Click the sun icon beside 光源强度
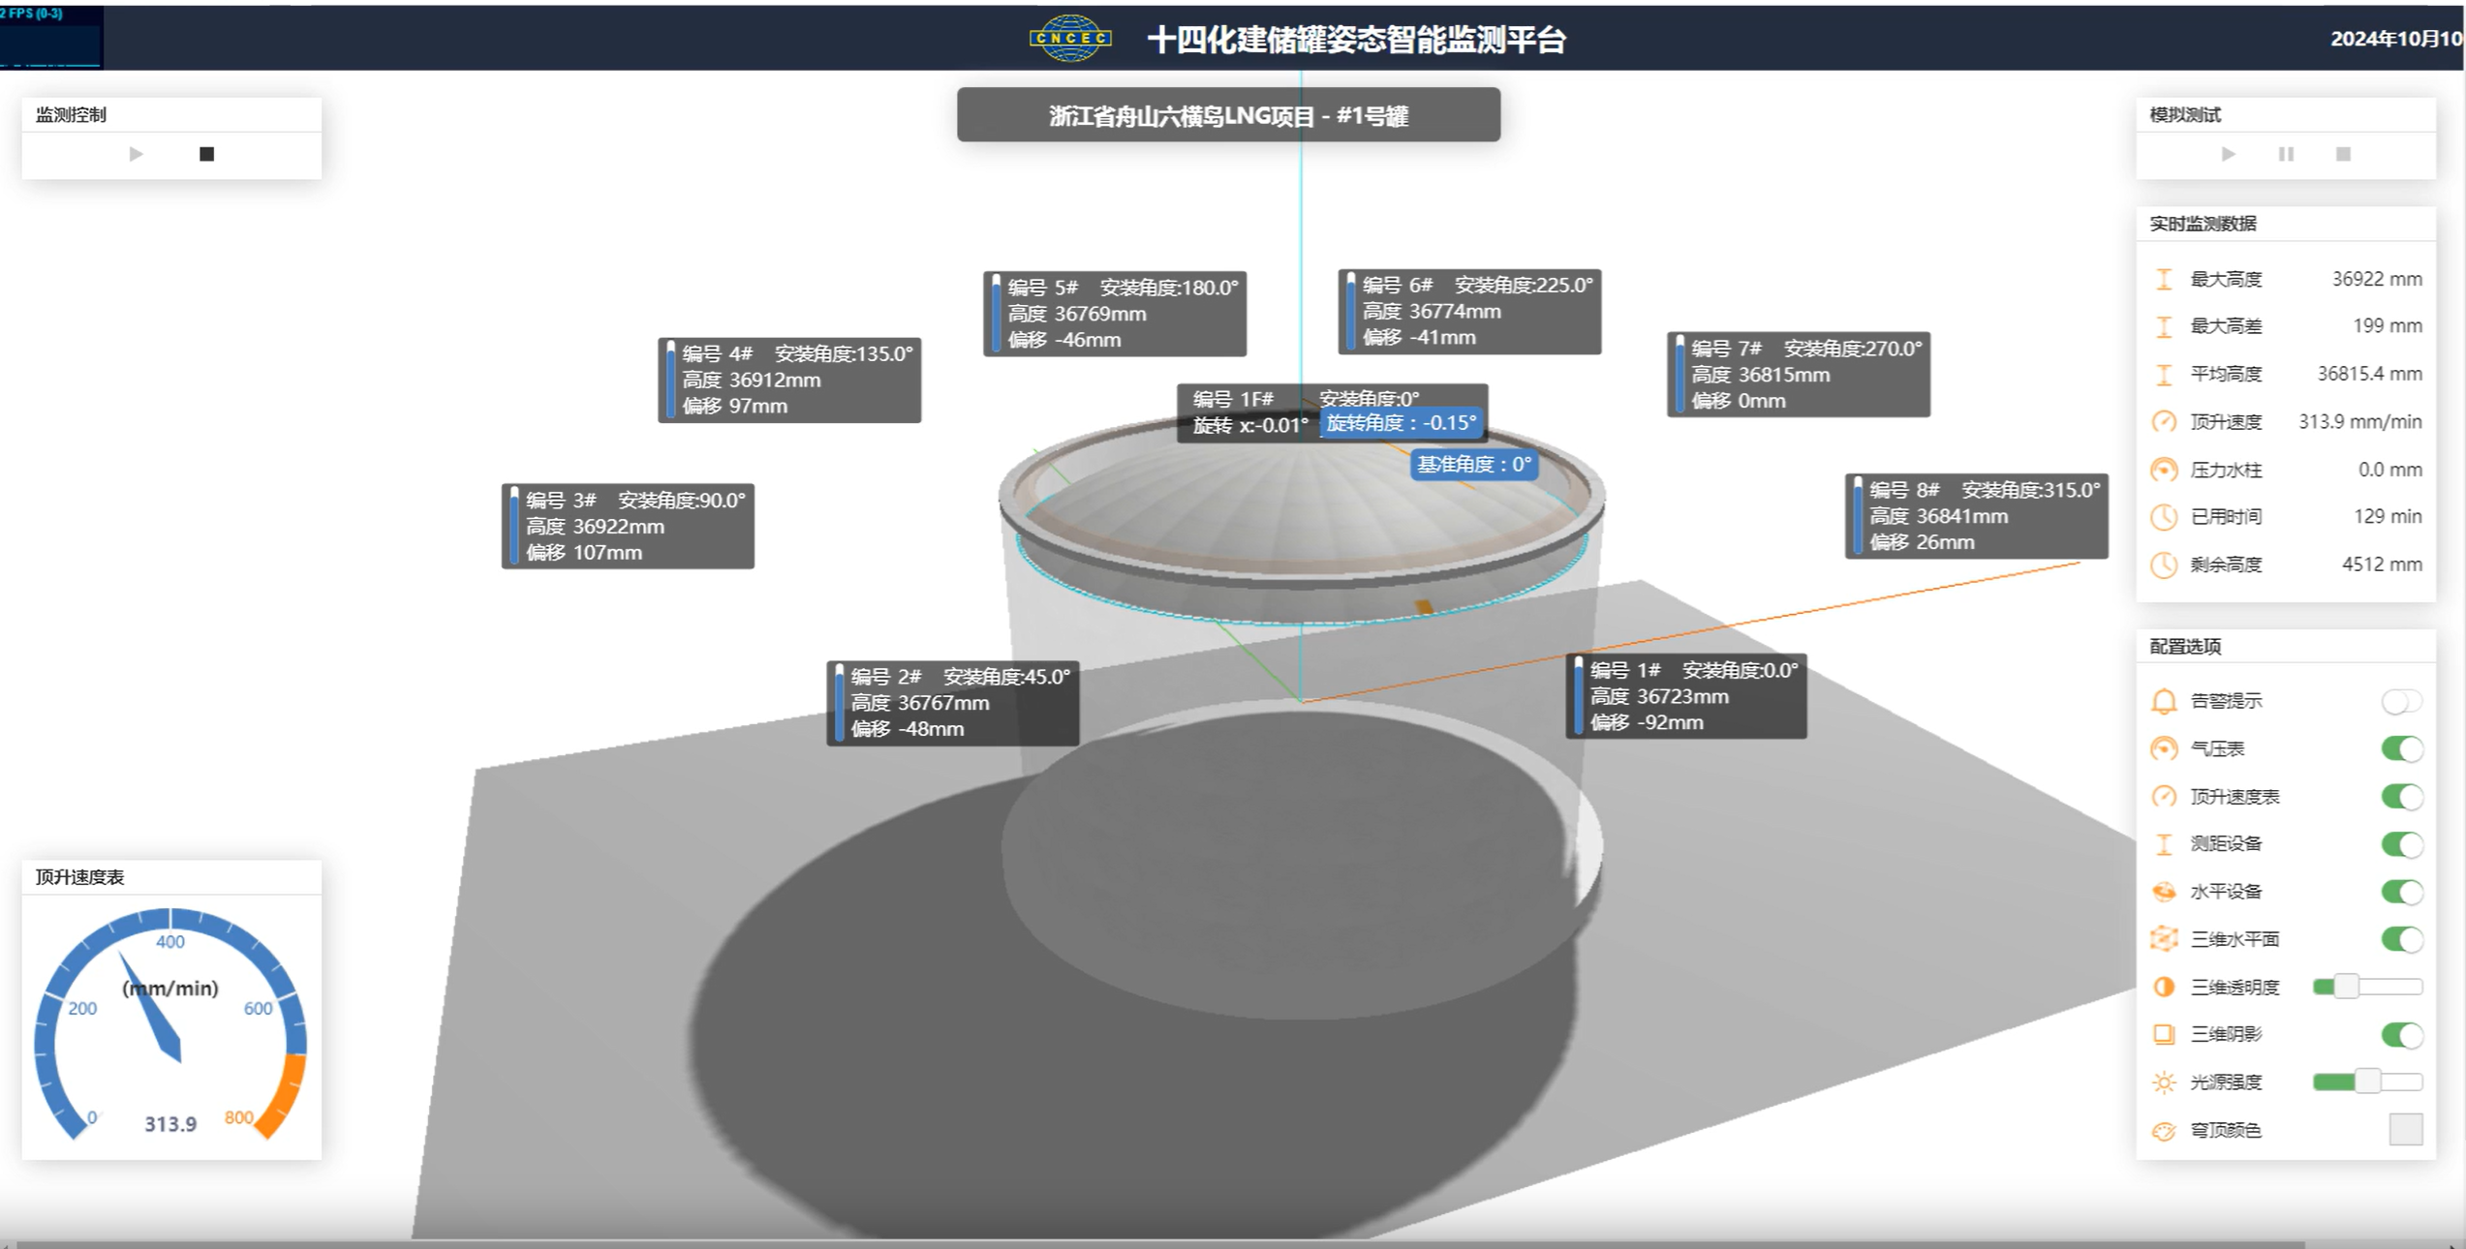Viewport: 2466px width, 1249px height. coord(2164,1081)
